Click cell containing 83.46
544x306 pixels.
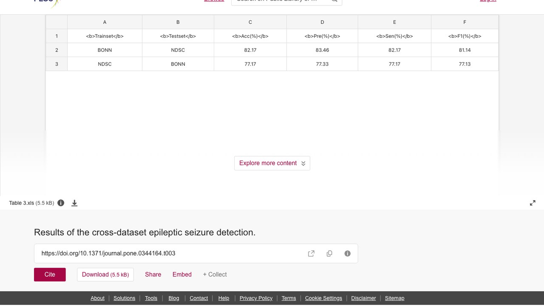[322, 50]
